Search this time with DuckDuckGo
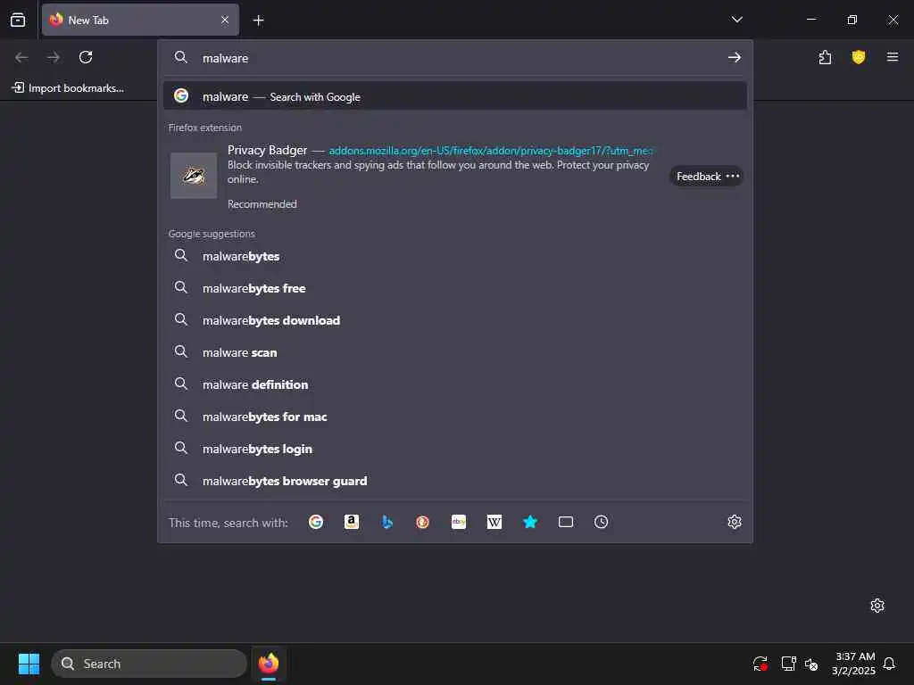The height and width of the screenshot is (685, 914). coord(422,522)
